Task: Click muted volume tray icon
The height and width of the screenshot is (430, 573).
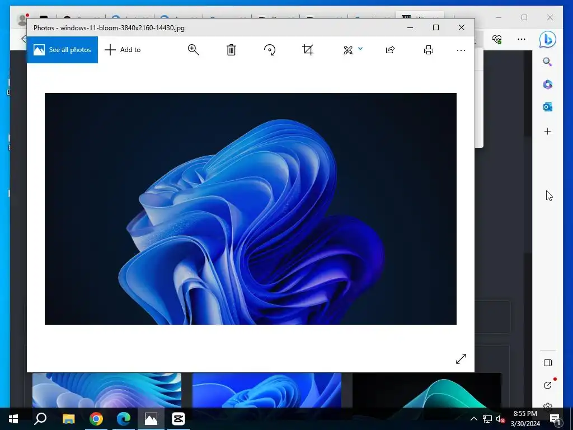Action: coord(500,419)
